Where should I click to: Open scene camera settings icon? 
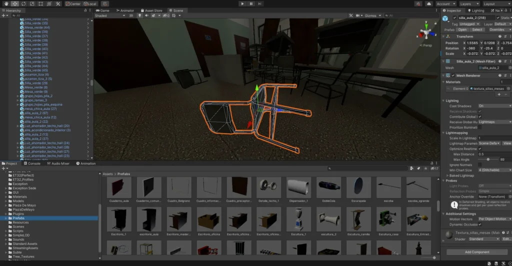tap(359, 15)
